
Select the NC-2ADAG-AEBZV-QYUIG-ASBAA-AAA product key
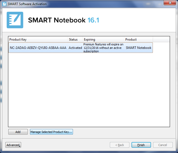pos(38,48)
